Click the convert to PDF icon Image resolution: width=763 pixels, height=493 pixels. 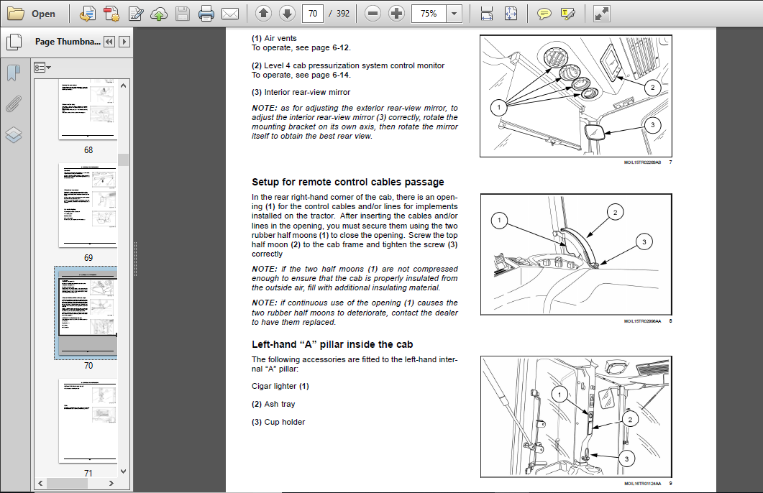click(88, 14)
